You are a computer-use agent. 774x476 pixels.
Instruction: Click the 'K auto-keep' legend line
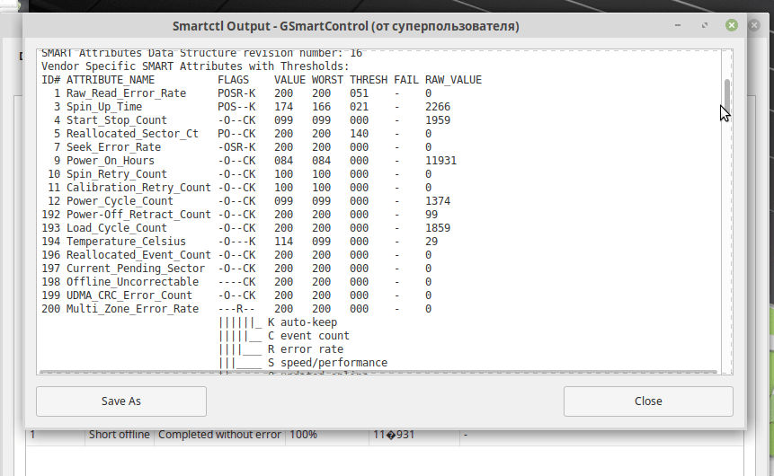click(x=303, y=322)
